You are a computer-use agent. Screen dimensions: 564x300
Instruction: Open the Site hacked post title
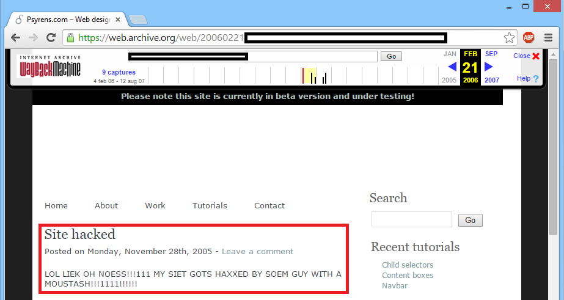[x=80, y=235]
